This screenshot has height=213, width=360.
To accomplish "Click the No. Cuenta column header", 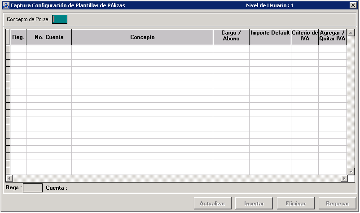I will coord(49,37).
